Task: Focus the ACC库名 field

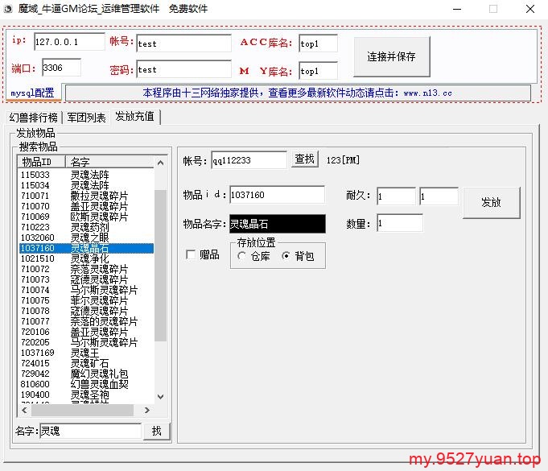Action: click(318, 43)
